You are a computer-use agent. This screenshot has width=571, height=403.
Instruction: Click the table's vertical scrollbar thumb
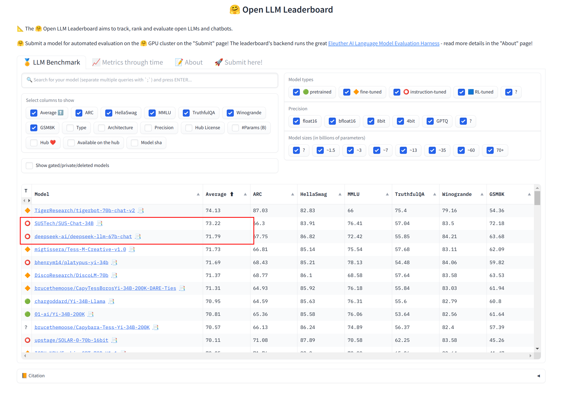[537, 198]
